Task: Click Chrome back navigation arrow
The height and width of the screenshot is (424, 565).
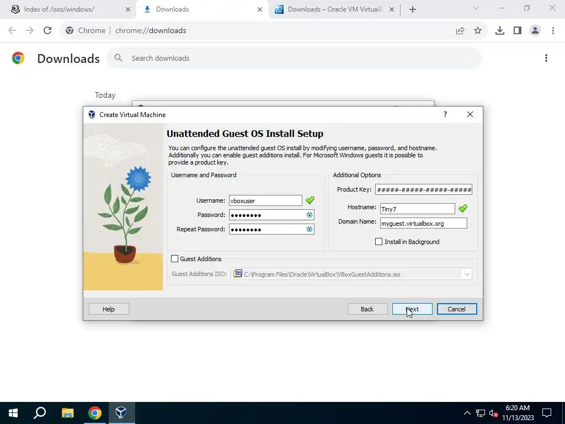Action: [x=12, y=30]
